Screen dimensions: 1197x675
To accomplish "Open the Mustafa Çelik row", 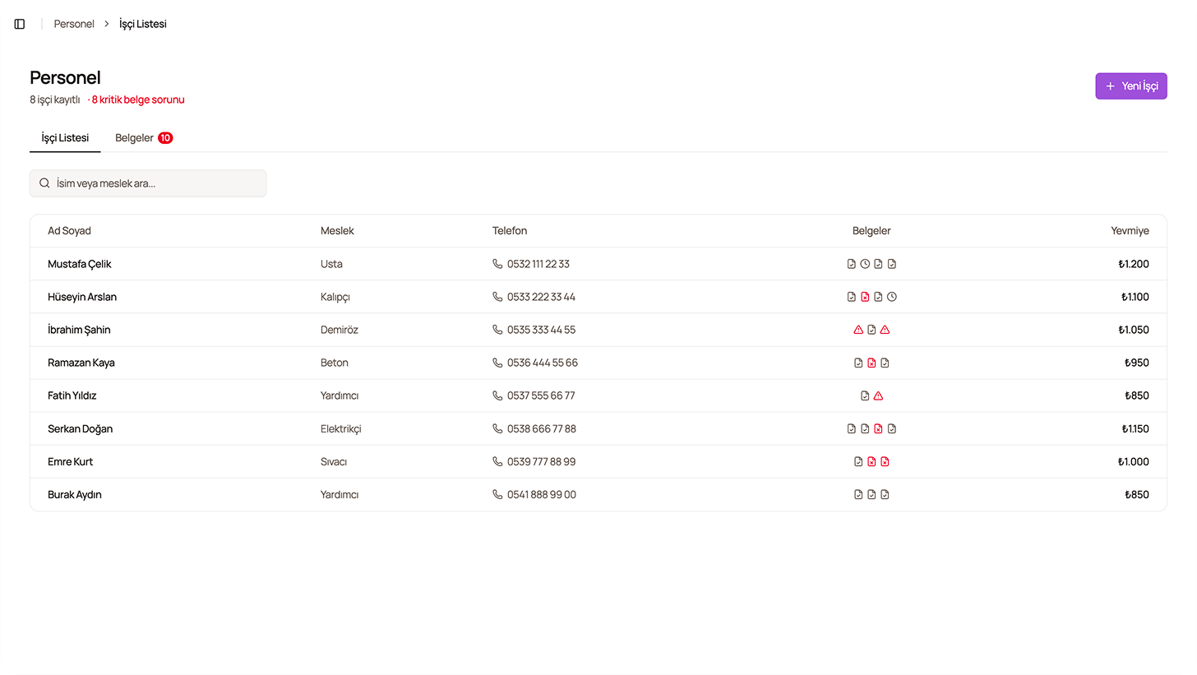I will pyautogui.click(x=598, y=264).
